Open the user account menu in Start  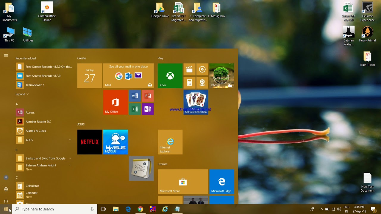pos(6,177)
